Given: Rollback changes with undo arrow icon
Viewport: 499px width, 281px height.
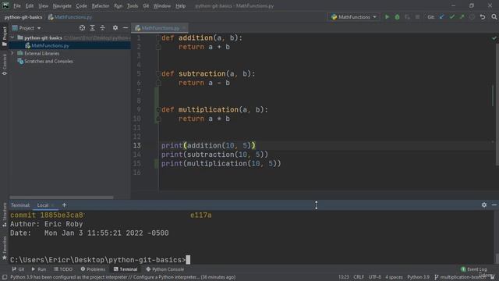Looking at the screenshot, I should (x=483, y=17).
